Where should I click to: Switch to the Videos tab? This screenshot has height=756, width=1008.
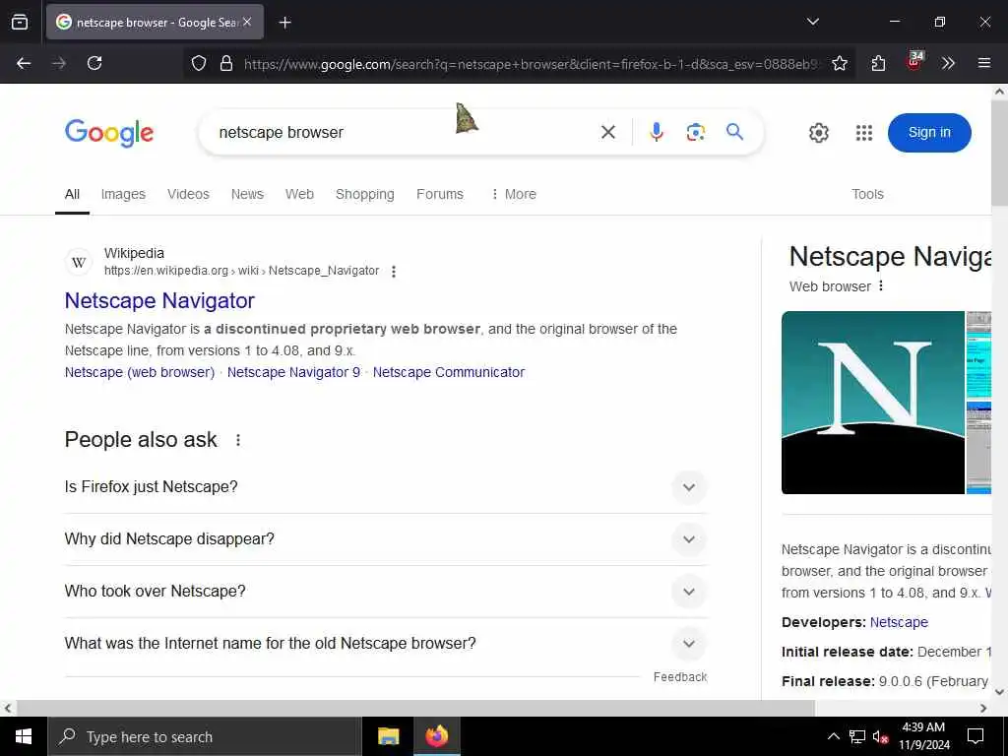[188, 194]
